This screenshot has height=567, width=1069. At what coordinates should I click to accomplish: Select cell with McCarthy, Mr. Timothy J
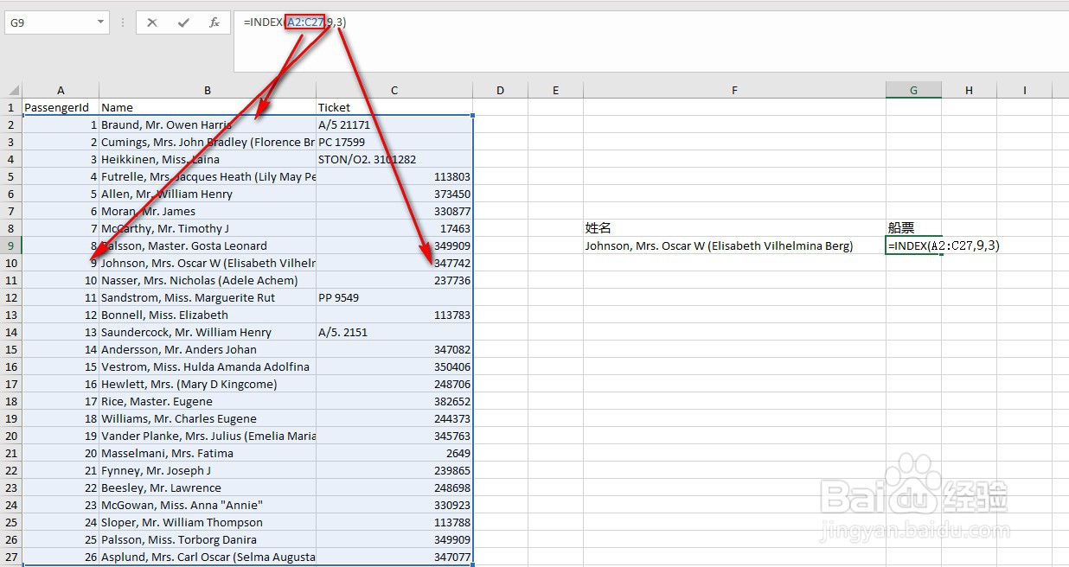(x=208, y=228)
